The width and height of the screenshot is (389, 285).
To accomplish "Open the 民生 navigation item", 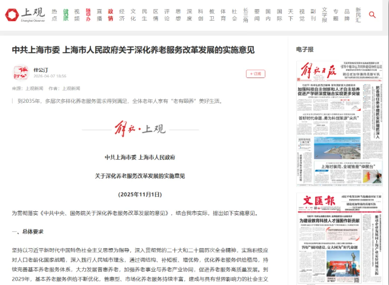I will pyautogui.click(x=144, y=15).
